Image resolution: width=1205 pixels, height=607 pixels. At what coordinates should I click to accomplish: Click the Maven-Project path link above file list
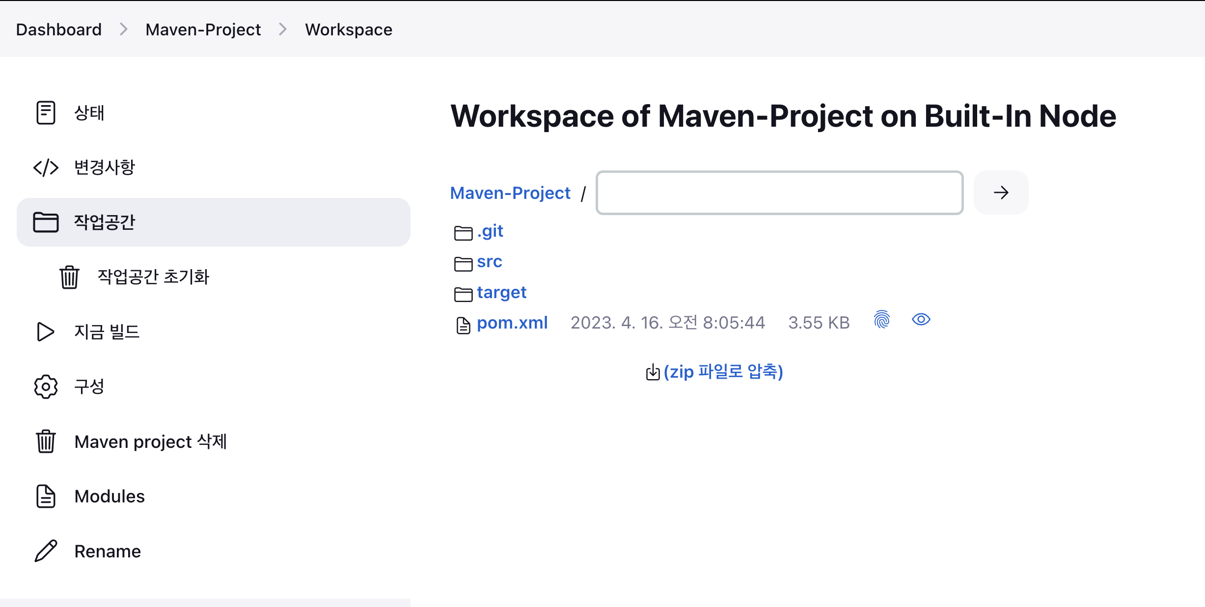510,193
